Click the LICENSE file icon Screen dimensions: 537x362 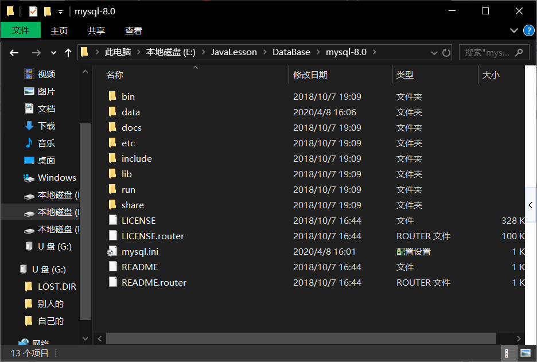point(112,220)
